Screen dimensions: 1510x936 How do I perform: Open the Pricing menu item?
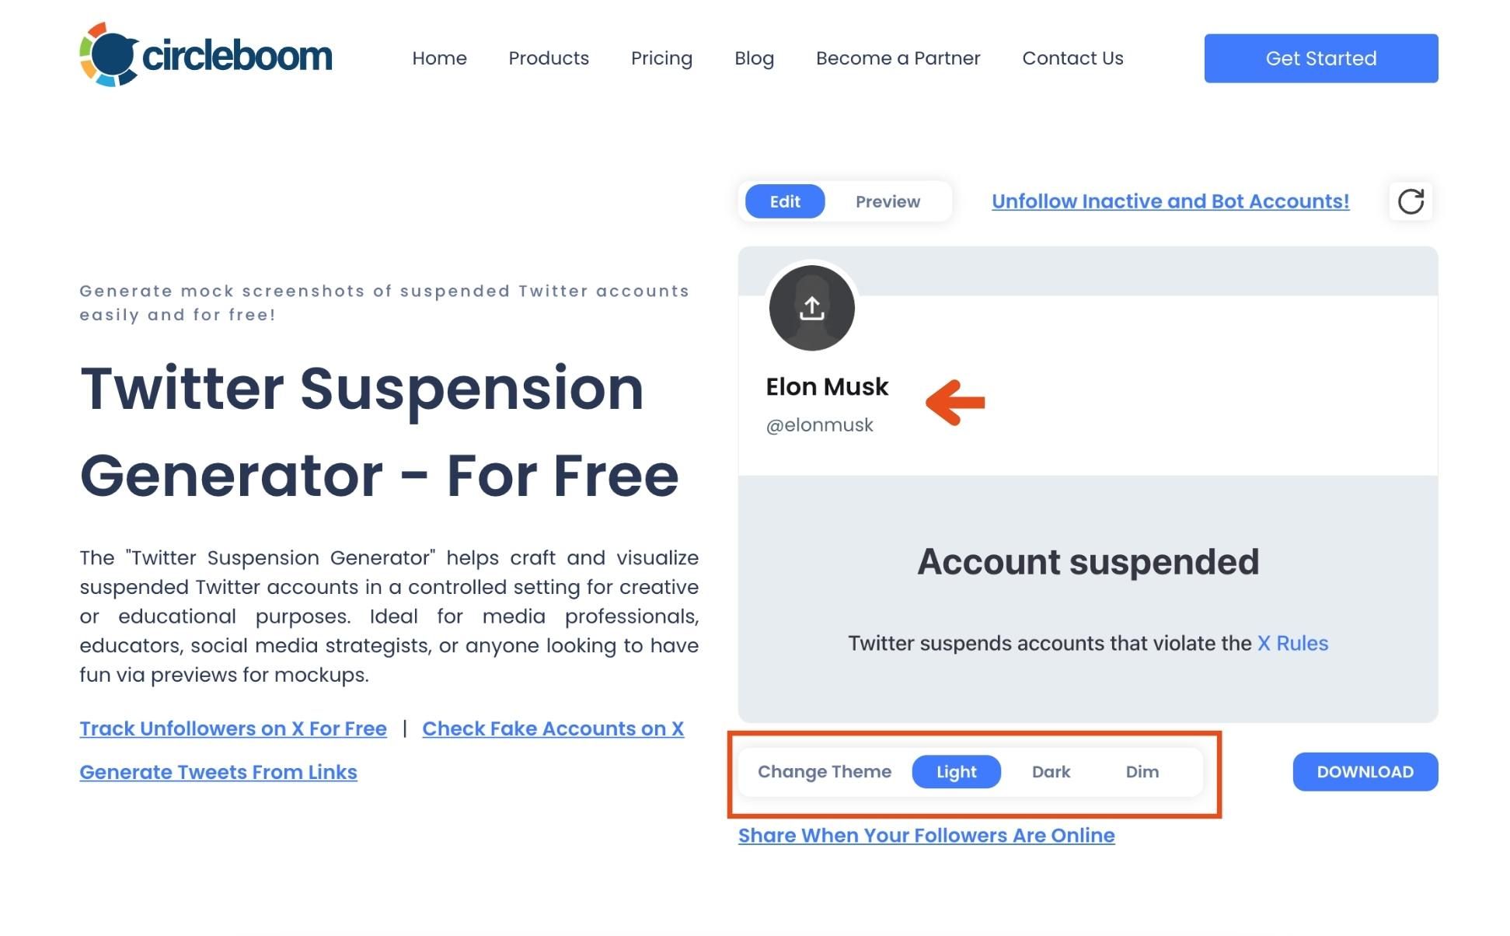(661, 58)
